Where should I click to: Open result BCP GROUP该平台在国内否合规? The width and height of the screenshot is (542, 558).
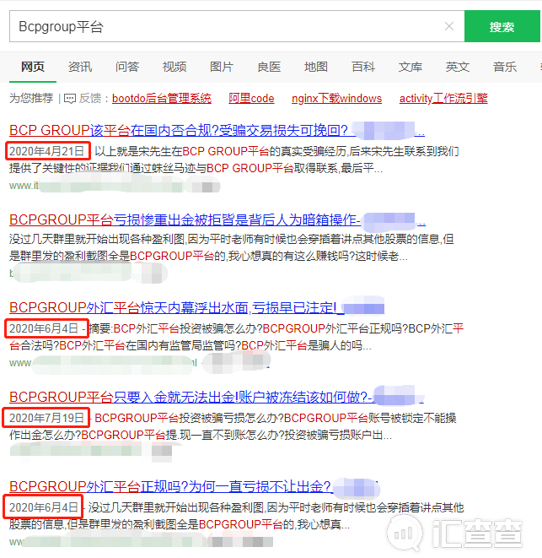(217, 130)
